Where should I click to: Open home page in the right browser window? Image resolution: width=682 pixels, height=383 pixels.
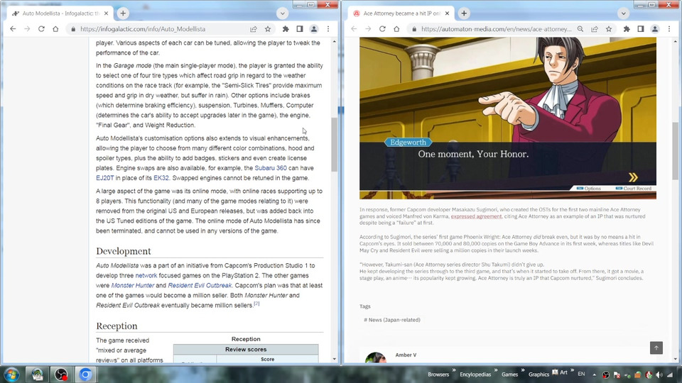(396, 29)
